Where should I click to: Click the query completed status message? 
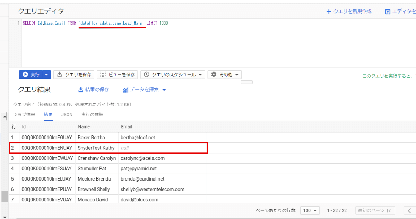click(x=72, y=104)
